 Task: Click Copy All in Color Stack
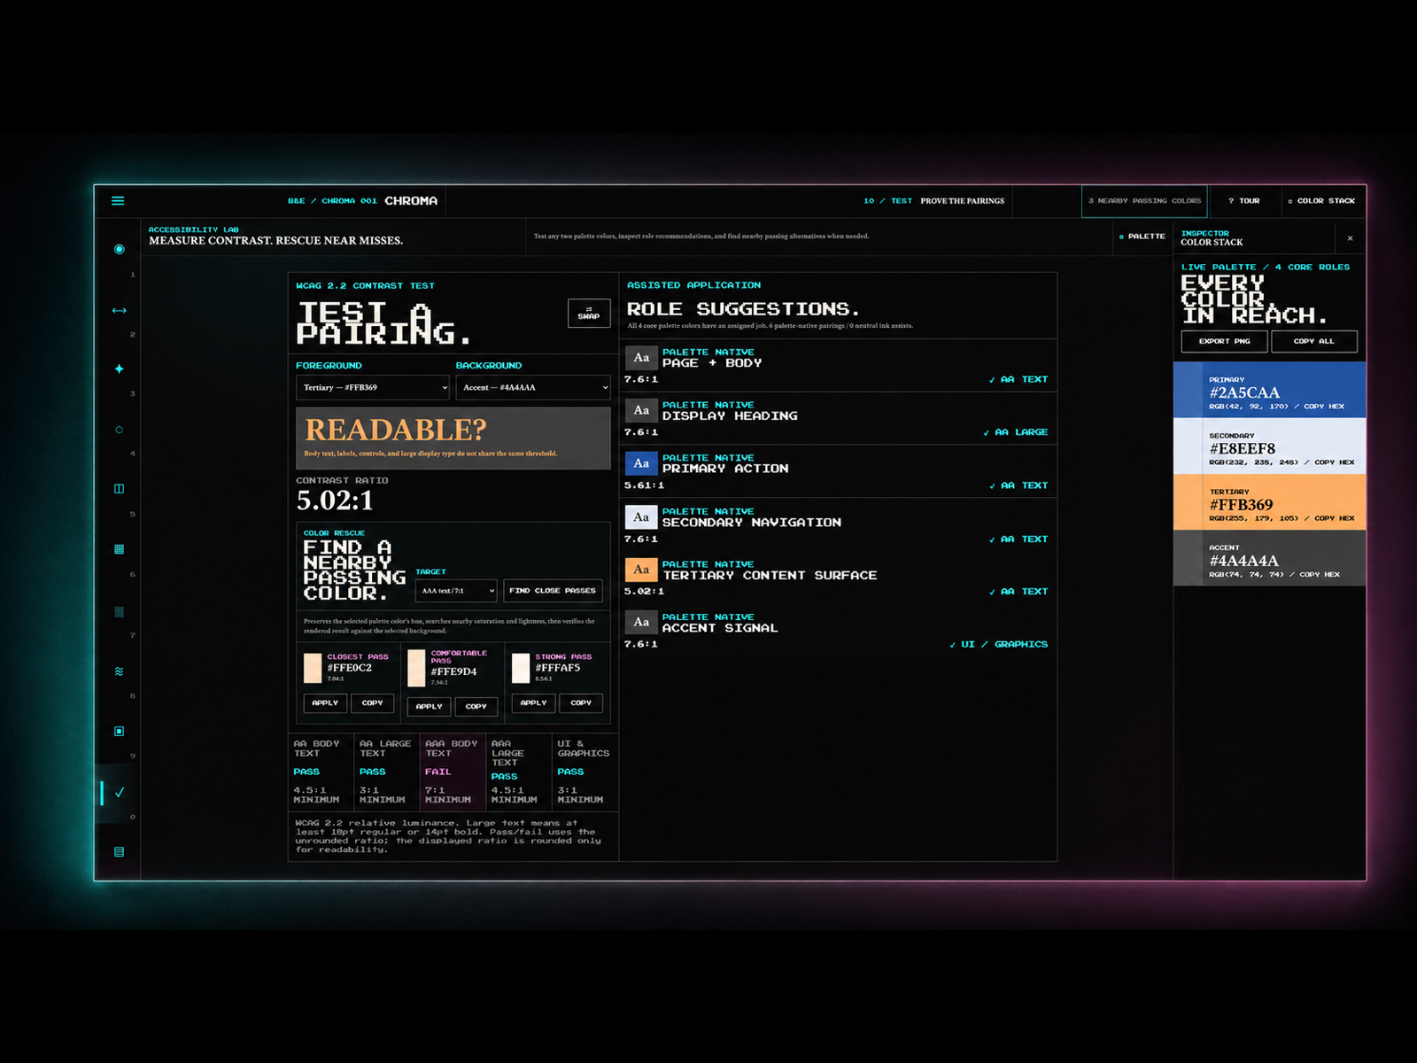[1314, 341]
